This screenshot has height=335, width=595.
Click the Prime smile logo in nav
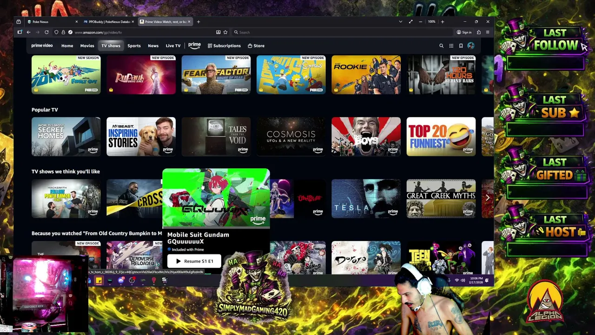(x=194, y=46)
